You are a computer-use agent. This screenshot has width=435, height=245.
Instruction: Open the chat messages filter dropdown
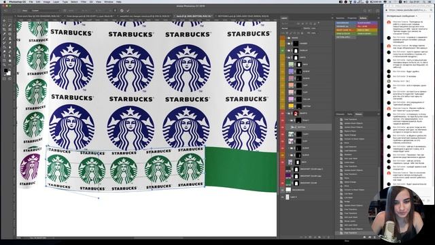[x=402, y=16]
